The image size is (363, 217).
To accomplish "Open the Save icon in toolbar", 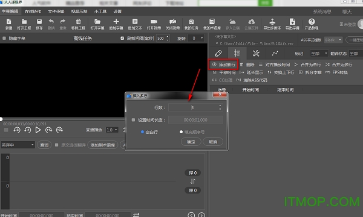I will [39, 22].
